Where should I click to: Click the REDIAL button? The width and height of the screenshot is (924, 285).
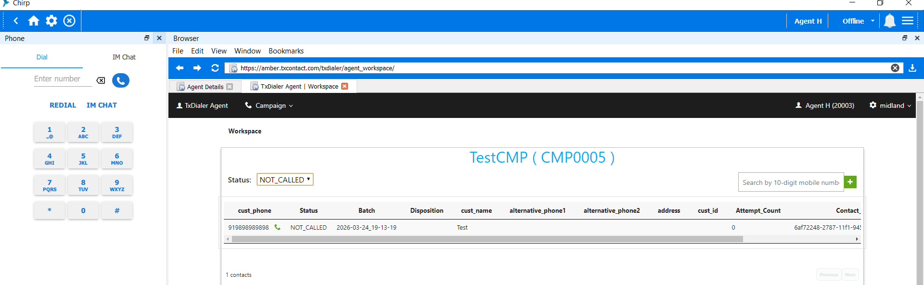(x=63, y=105)
